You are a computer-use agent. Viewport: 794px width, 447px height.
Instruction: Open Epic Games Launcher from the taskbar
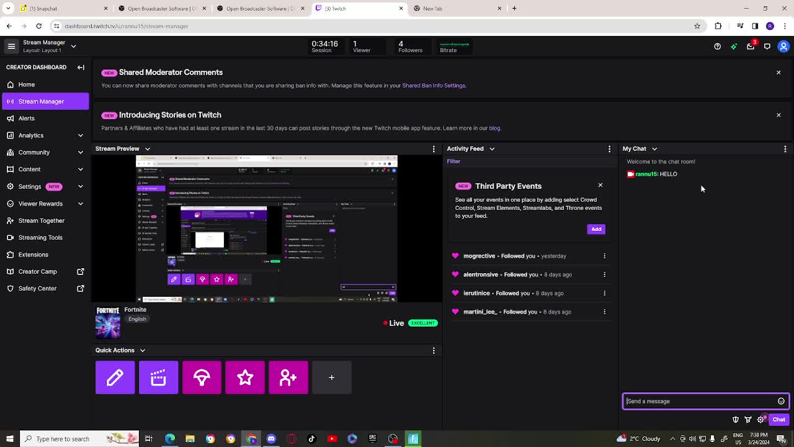click(x=372, y=439)
